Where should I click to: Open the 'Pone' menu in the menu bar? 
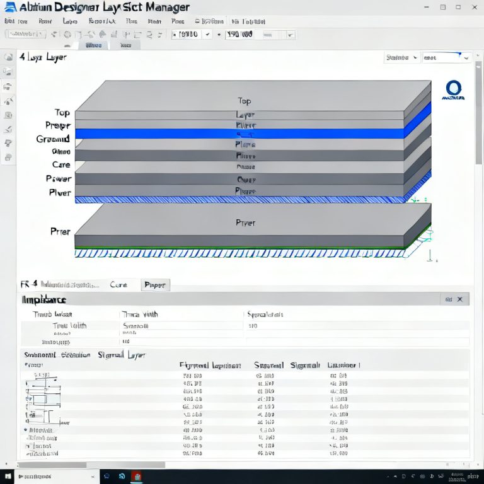[x=178, y=21]
